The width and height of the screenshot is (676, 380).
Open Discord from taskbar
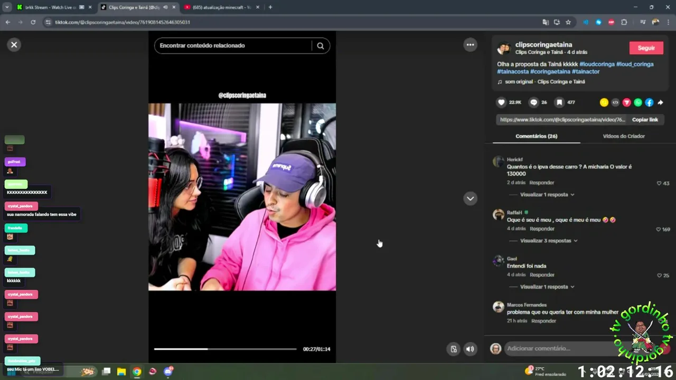(168, 372)
